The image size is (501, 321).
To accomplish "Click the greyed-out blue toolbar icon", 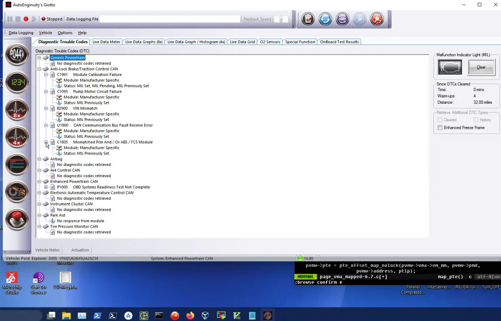I will (x=359, y=19).
